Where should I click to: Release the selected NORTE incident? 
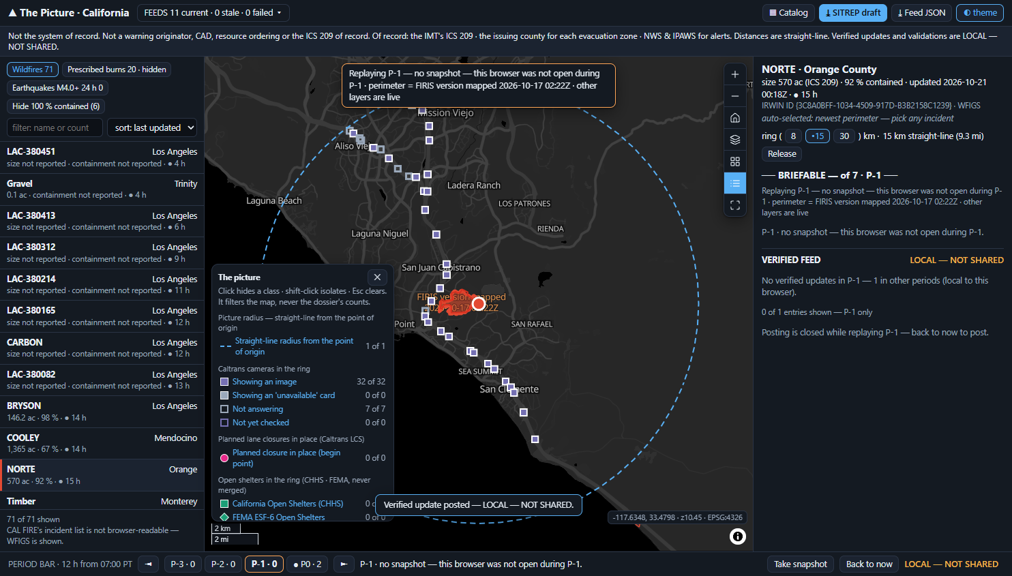[782, 154]
